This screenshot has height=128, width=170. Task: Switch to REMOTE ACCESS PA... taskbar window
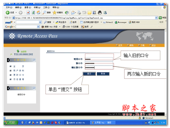[77, 123]
